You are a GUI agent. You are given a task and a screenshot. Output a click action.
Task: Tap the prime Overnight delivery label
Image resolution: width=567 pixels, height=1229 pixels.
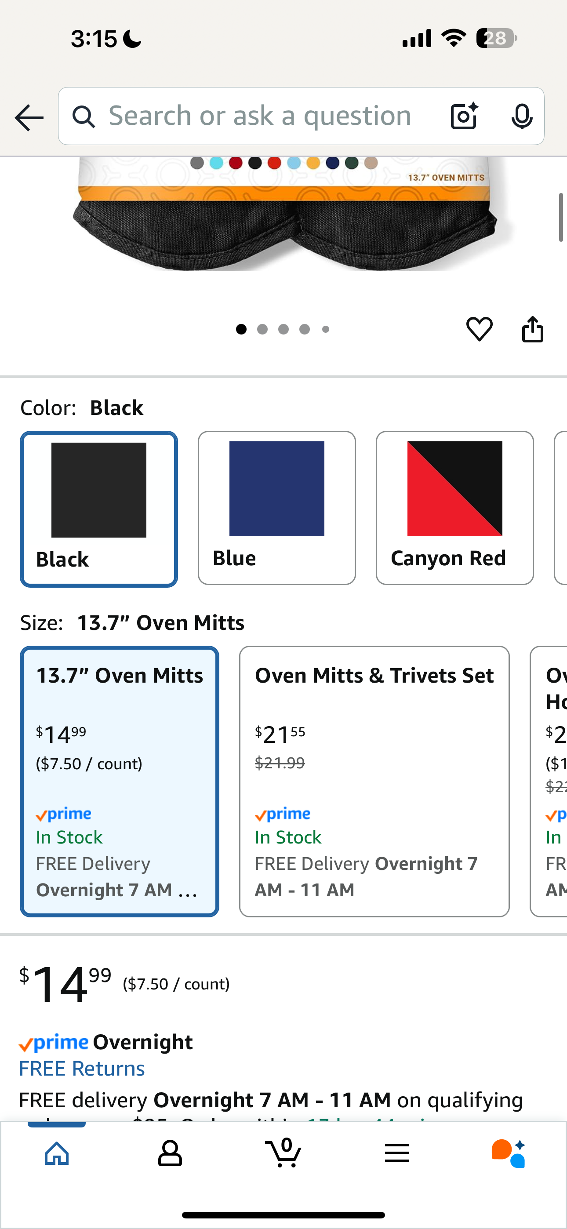106,1042
